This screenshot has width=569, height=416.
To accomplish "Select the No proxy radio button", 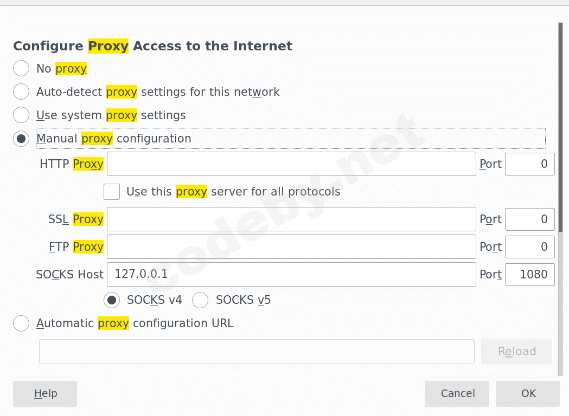I will (21, 69).
